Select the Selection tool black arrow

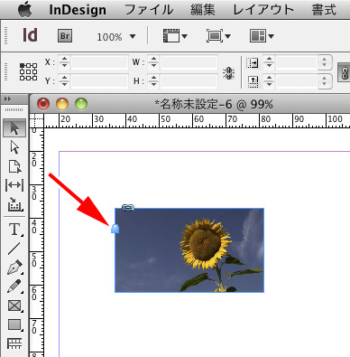click(14, 128)
